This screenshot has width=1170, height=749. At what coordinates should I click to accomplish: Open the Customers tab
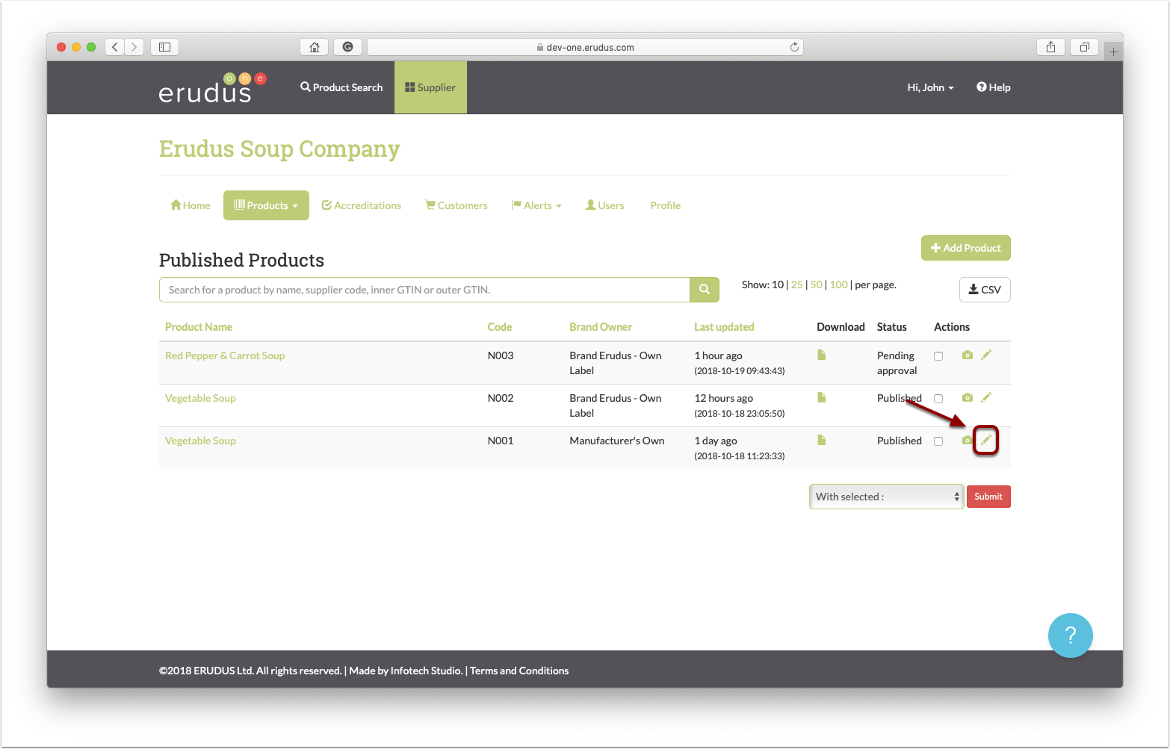[x=456, y=205]
